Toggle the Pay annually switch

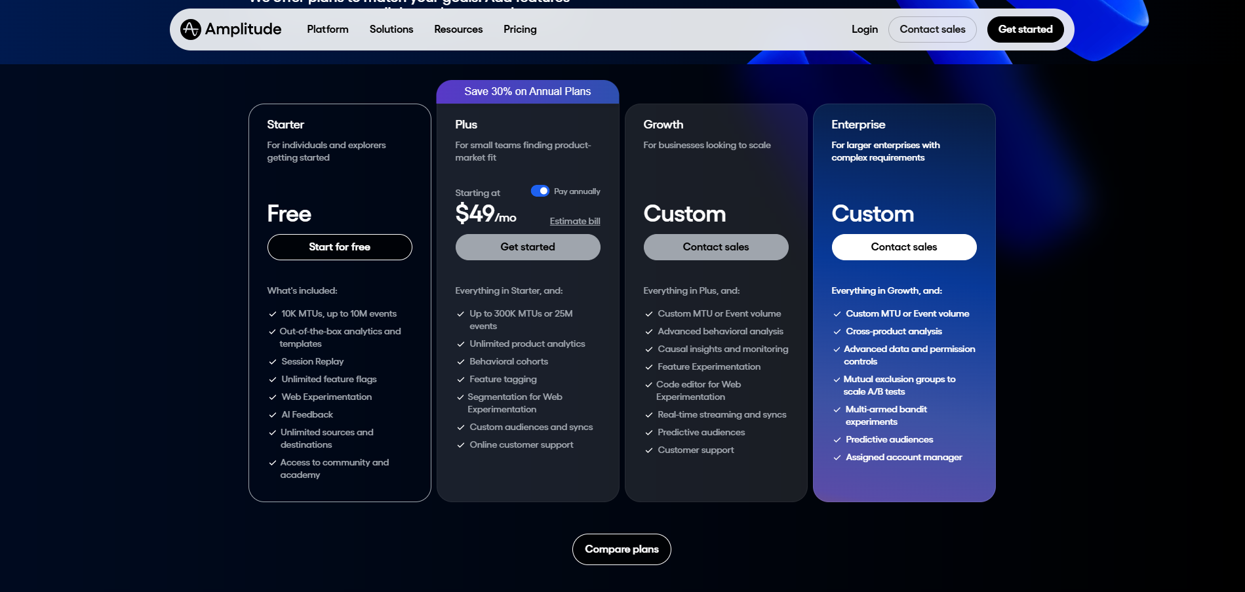(x=540, y=191)
